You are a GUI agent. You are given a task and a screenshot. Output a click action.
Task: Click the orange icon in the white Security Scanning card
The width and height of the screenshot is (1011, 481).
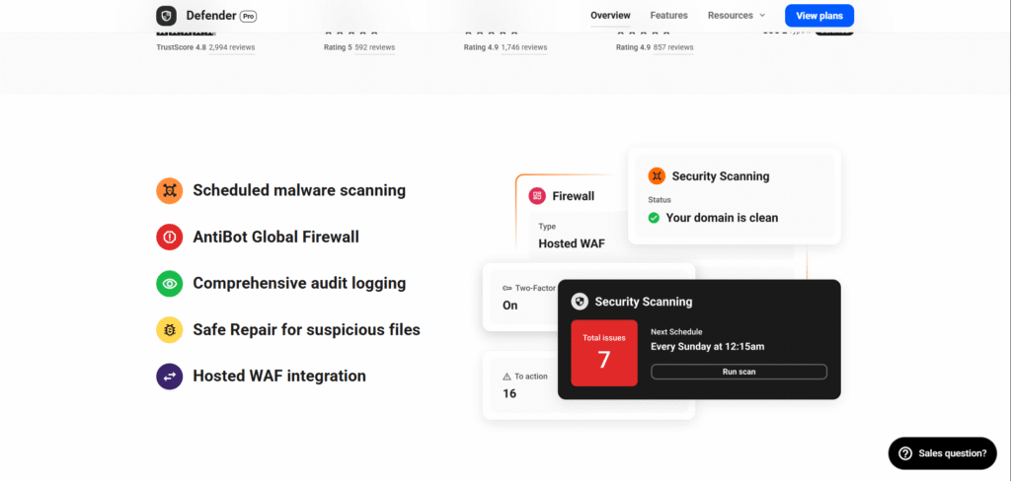click(x=657, y=175)
